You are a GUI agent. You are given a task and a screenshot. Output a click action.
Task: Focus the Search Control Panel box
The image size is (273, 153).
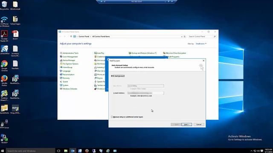(x=202, y=37)
